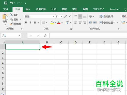The width and height of the screenshot is (127, 95).
Task: Select middle vertical align icon
Action: click(80, 16)
